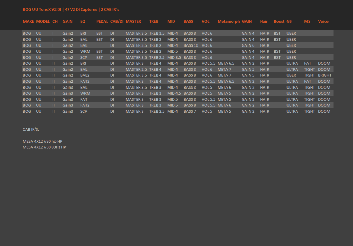The width and height of the screenshot is (353, 246).
Task: Select the MASTER column header
Action: (x=133, y=21)
